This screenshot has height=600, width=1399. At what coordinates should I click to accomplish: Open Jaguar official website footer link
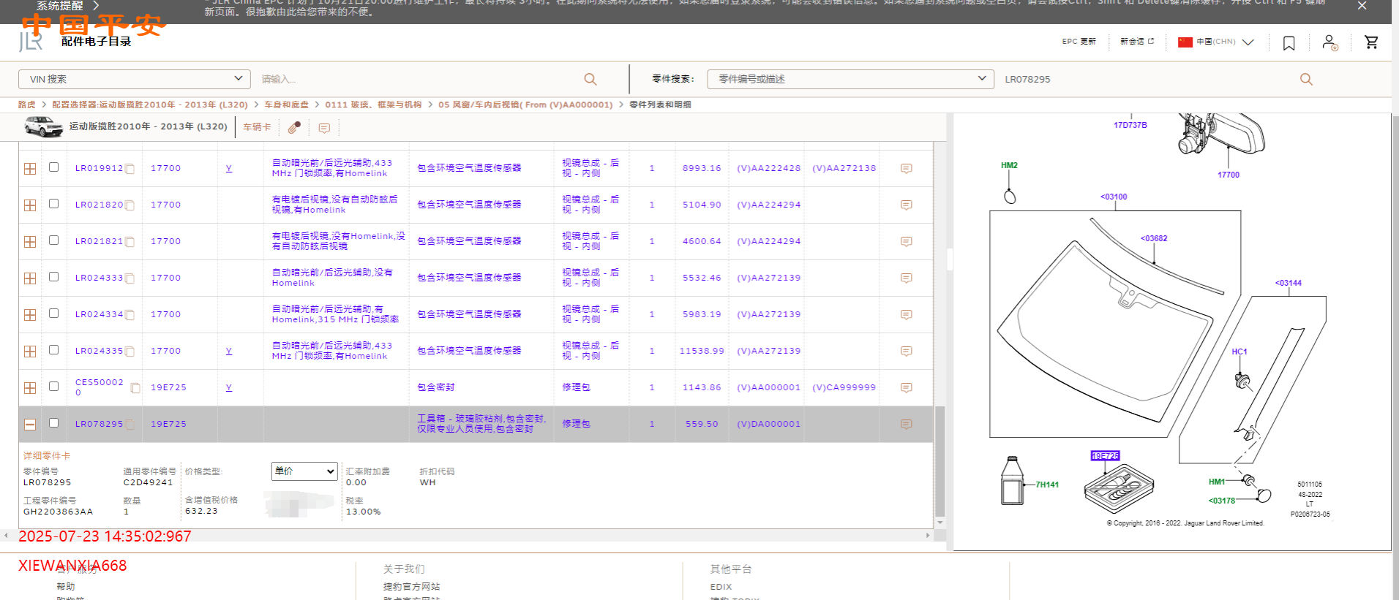point(411,586)
